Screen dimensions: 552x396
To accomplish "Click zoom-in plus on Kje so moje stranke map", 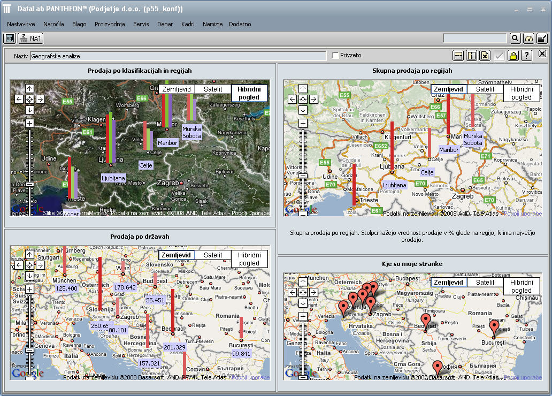I will (303, 316).
